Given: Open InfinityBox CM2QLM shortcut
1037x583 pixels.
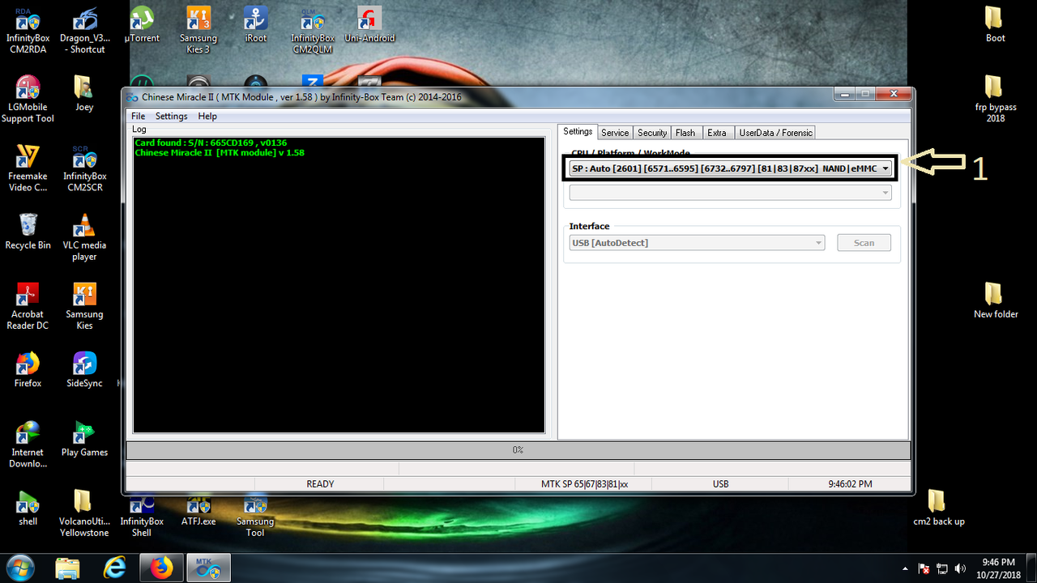Looking at the screenshot, I should click(x=313, y=29).
